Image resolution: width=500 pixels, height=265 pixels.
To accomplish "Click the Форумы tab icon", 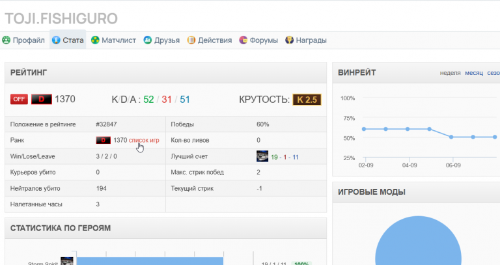I will click(243, 40).
